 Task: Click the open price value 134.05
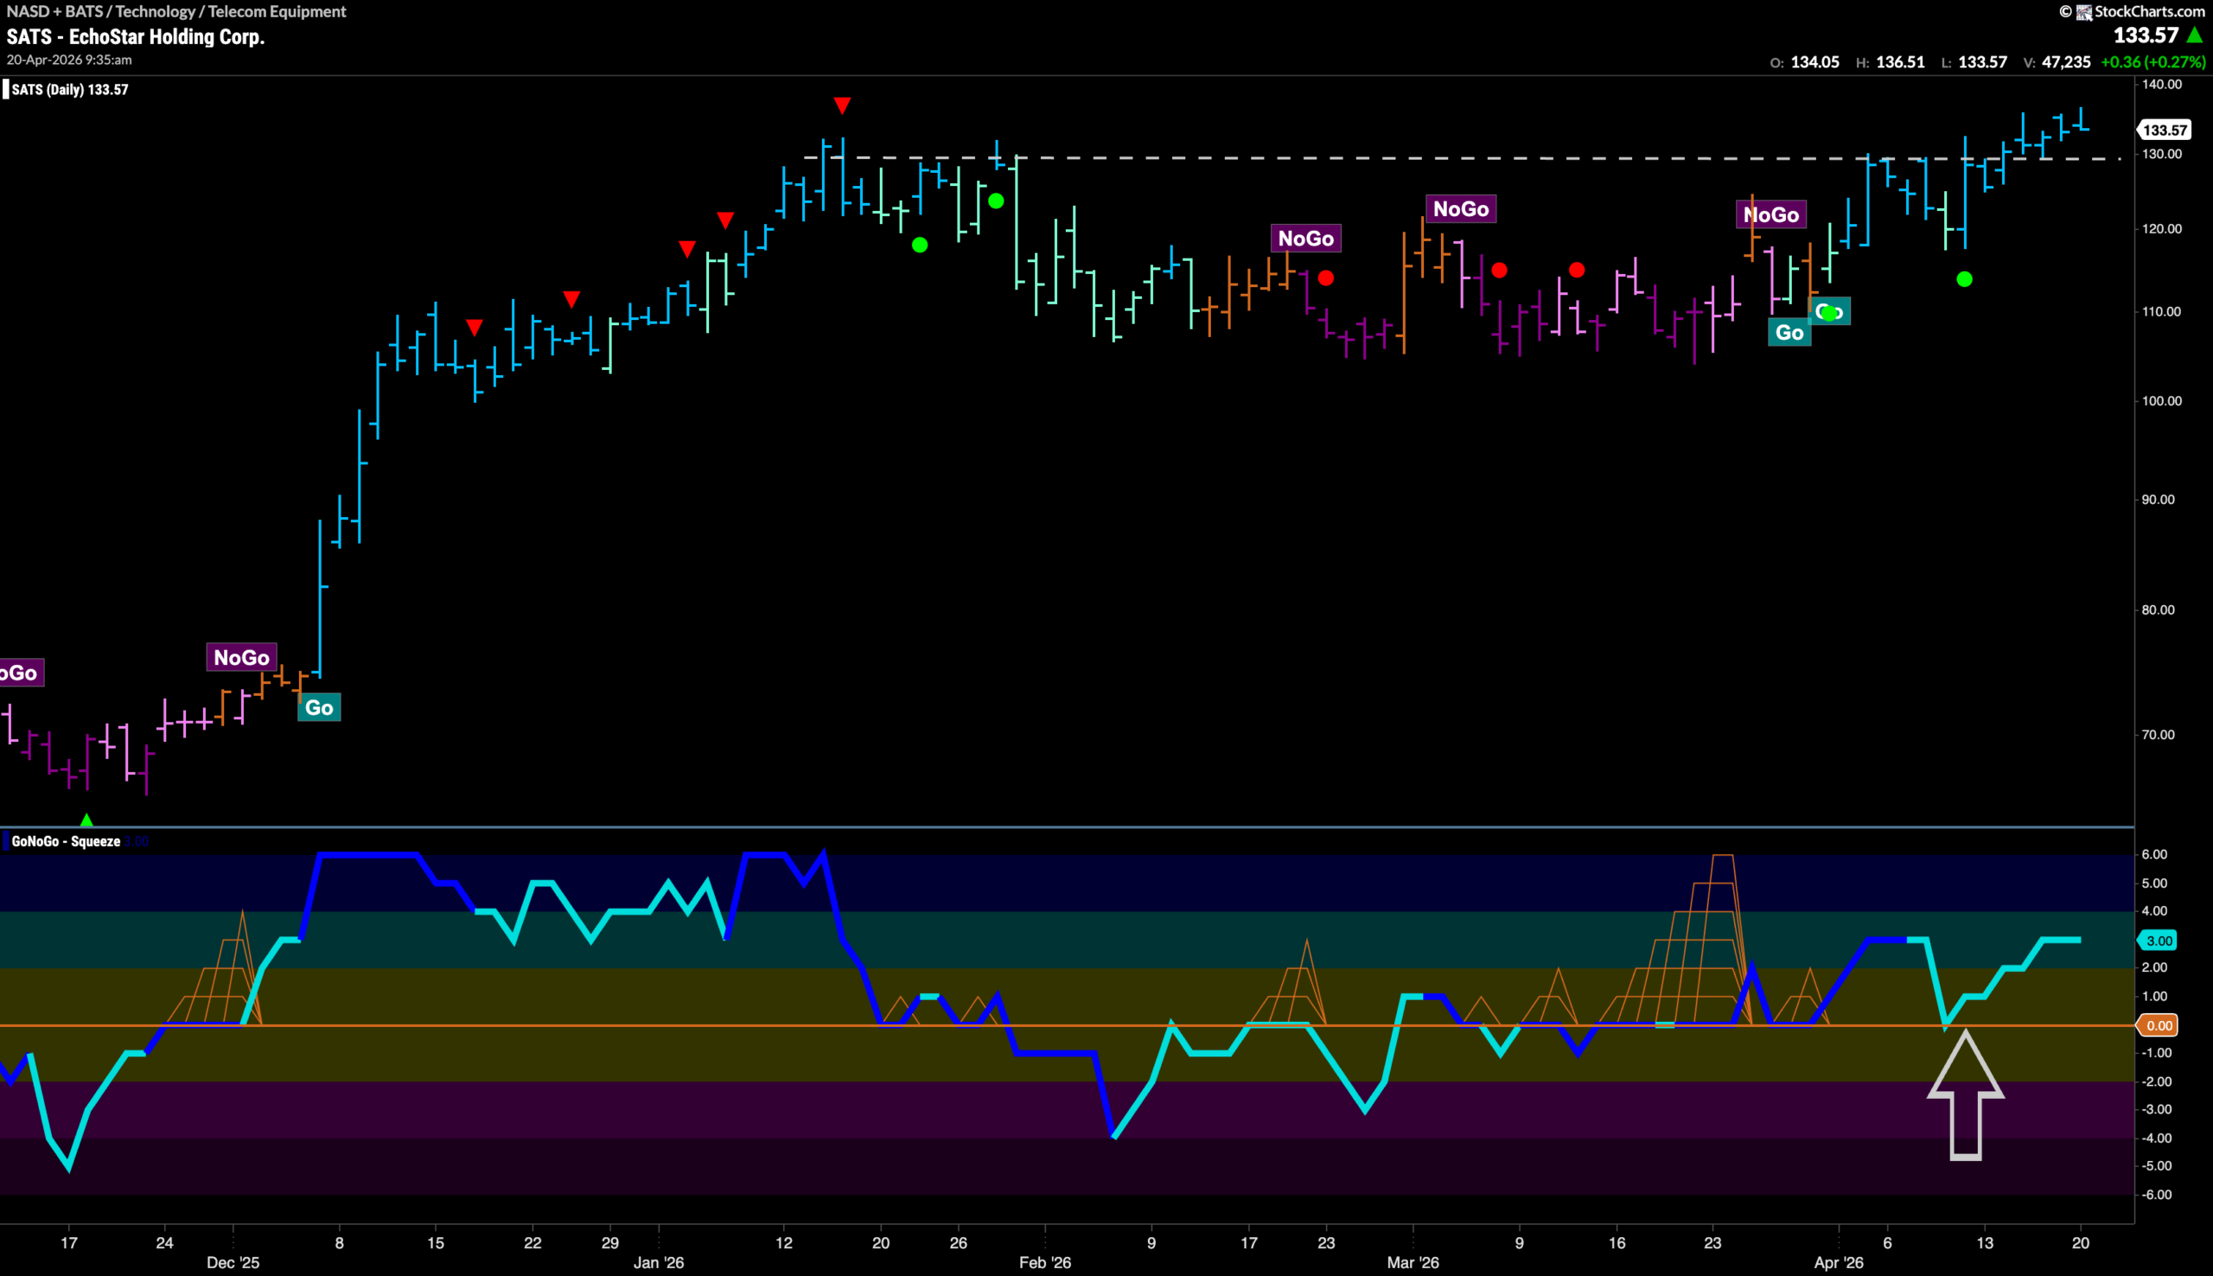[x=1814, y=62]
